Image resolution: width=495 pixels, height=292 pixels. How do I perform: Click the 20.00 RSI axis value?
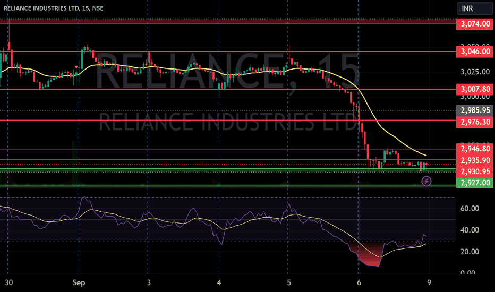pyautogui.click(x=470, y=252)
